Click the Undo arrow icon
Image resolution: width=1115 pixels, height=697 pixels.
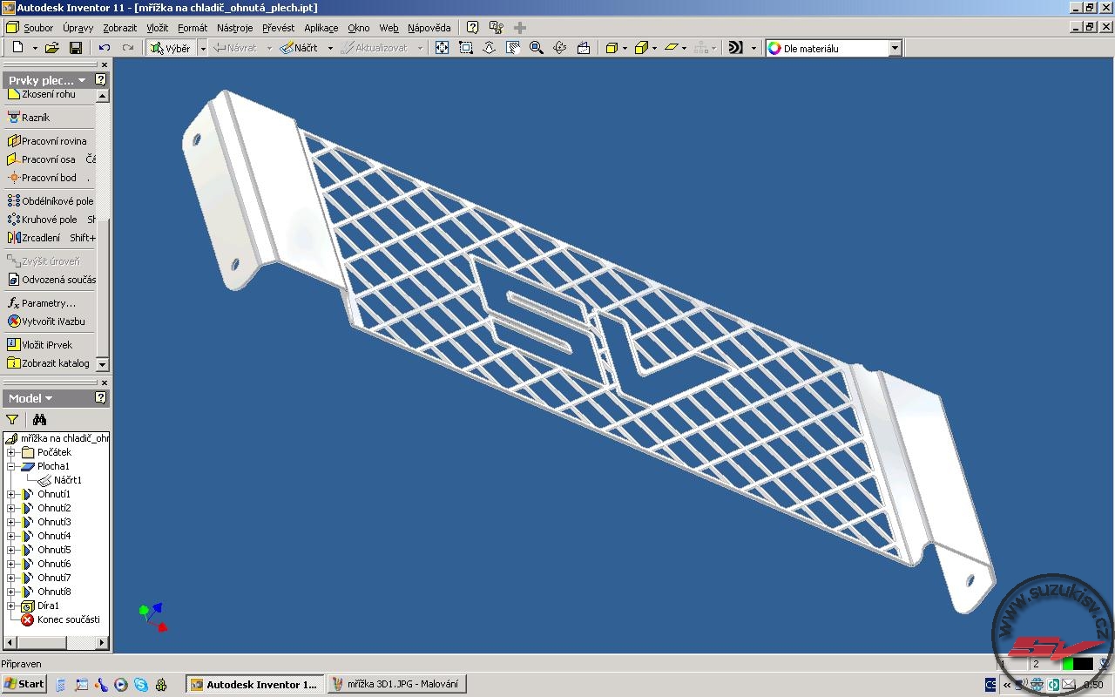[105, 48]
